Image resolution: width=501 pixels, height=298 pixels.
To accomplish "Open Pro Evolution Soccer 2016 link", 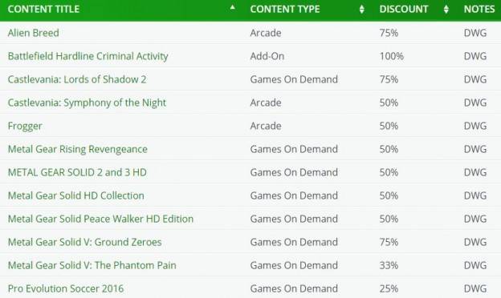I will click(x=66, y=288).
